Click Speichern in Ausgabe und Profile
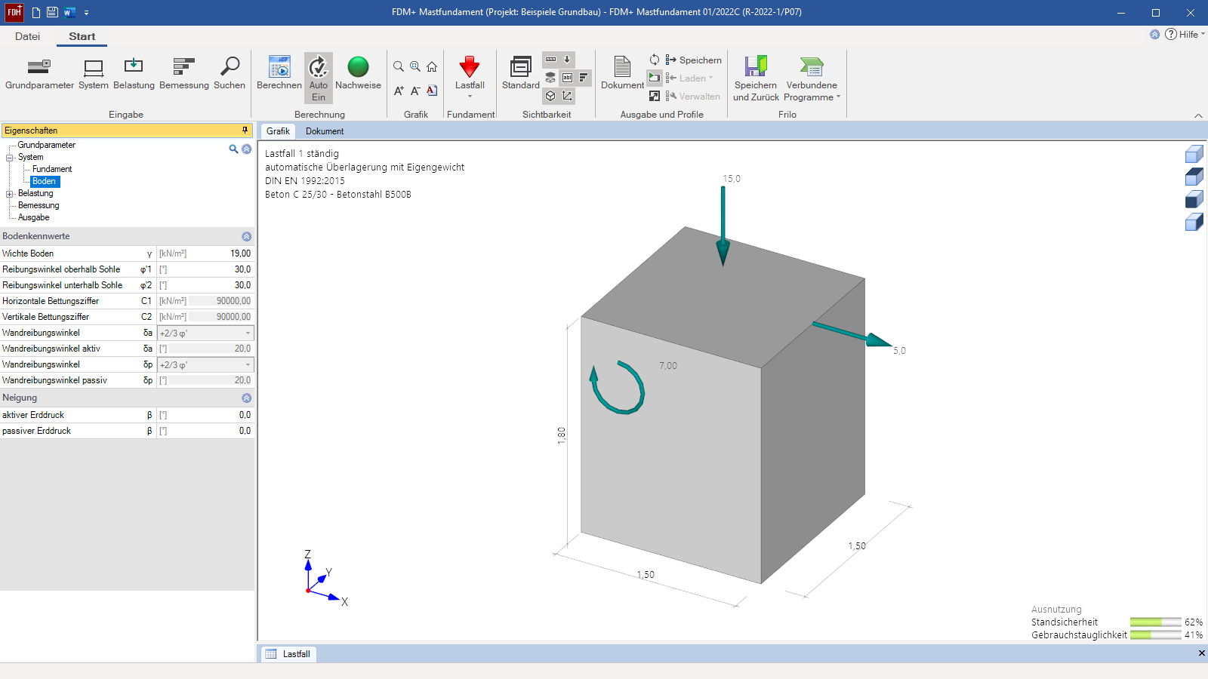Screen dimensions: 1208x679 pyautogui.click(x=693, y=60)
